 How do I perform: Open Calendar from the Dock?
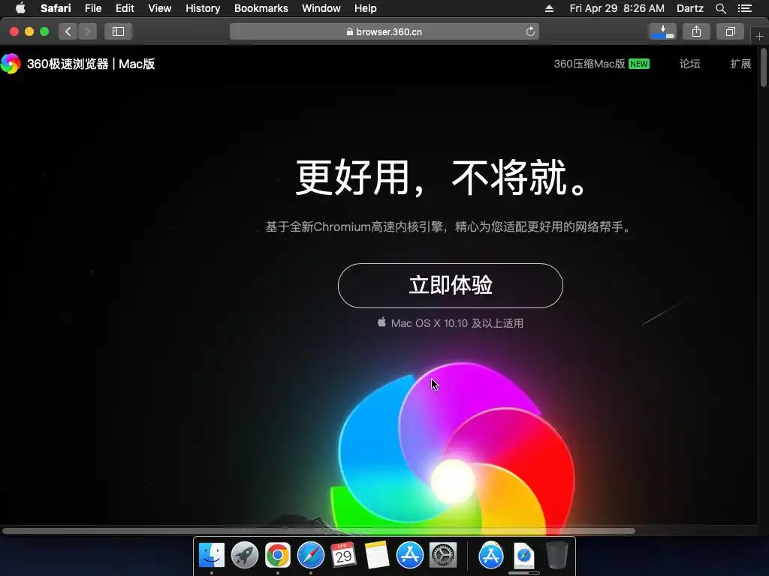(343, 556)
